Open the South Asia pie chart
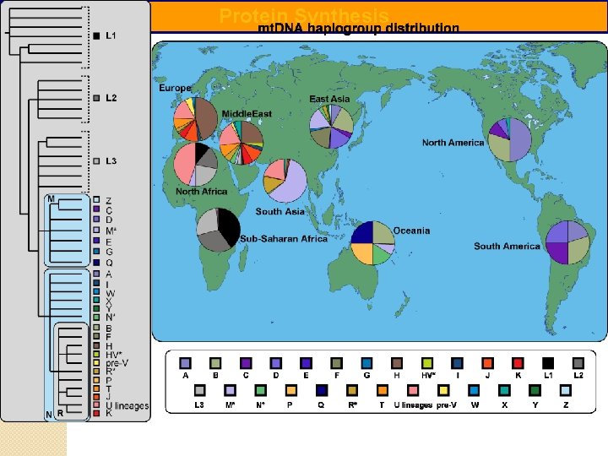The image size is (608, 456). point(285,181)
